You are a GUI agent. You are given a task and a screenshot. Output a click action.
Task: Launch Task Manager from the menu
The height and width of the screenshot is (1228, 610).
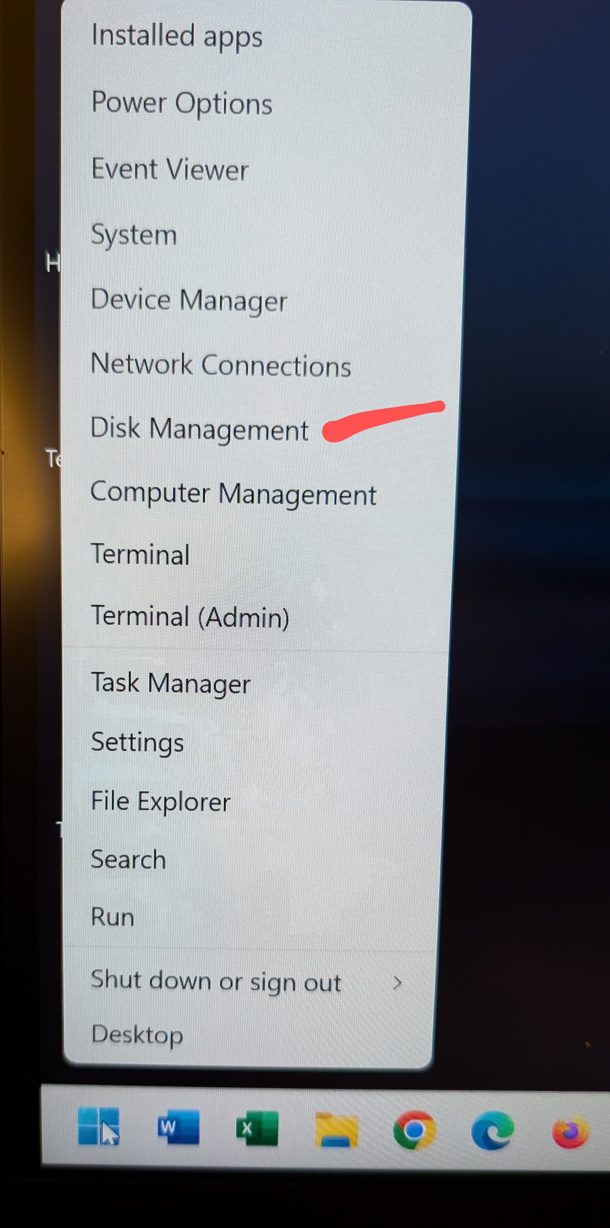[x=170, y=683]
